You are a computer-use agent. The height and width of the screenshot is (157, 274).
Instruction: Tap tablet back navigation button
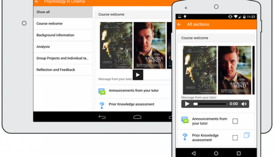pyautogui.click(x=102, y=117)
